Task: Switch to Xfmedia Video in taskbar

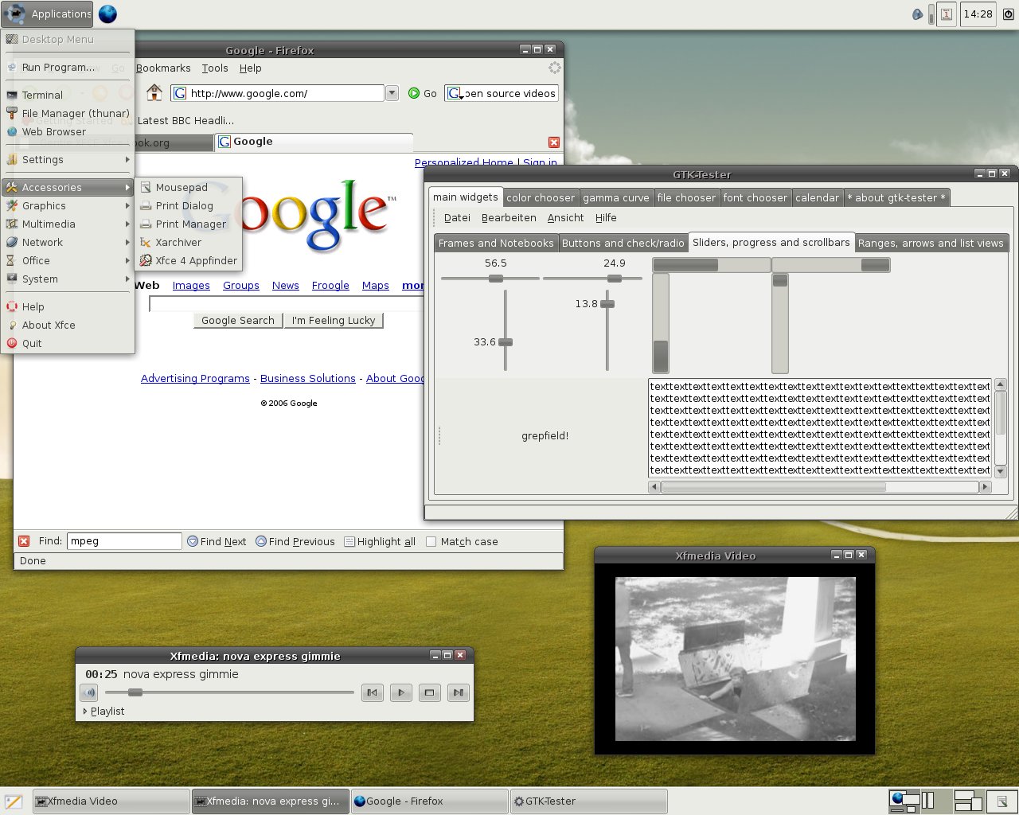Action: click(111, 801)
